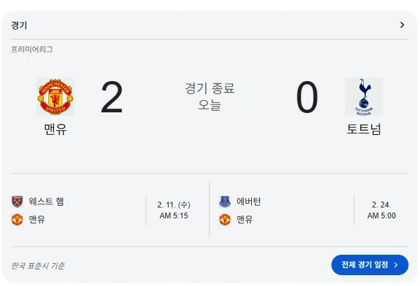Viewport: 420px width, 286px height.
Task: Open the 에버턴 fixture team name
Action: [249, 202]
